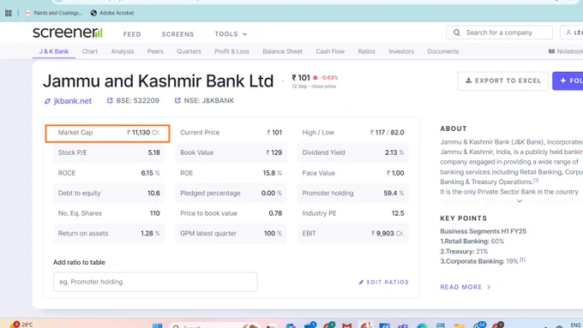Click external link icon next to BSE
The image size is (583, 328).
110,100
